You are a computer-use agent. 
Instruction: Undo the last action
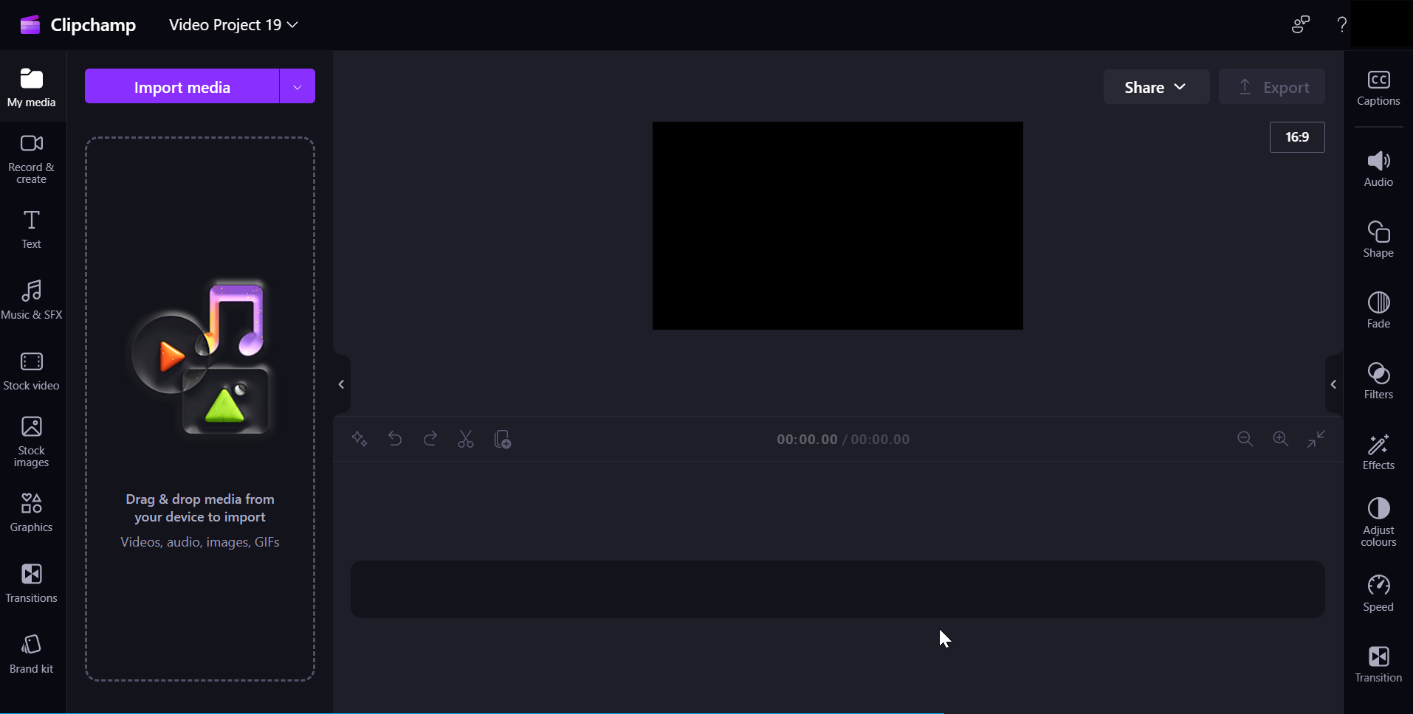point(395,440)
